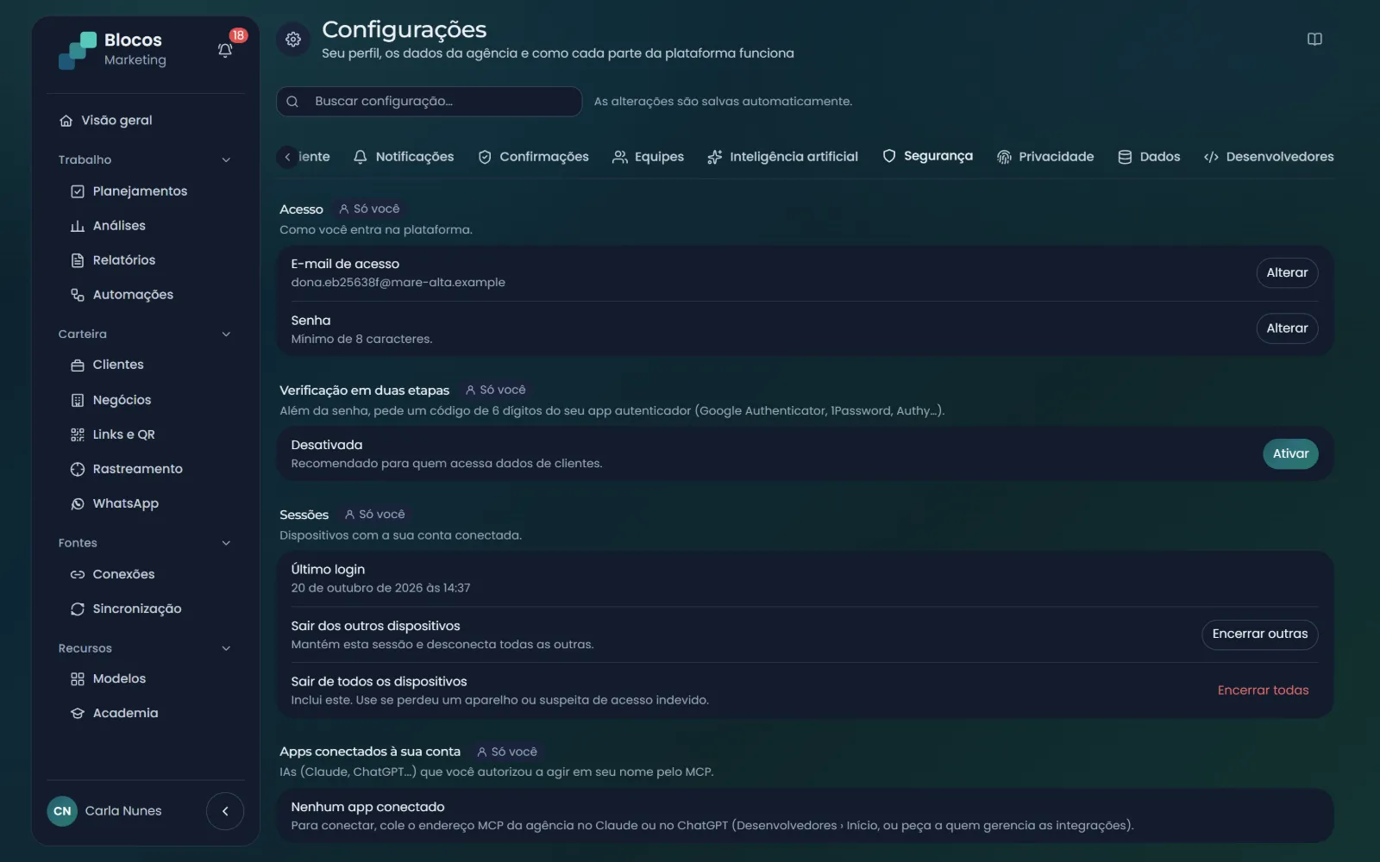The image size is (1380, 862).
Task: Collapse the Fontes sidebar section
Action: 226,543
